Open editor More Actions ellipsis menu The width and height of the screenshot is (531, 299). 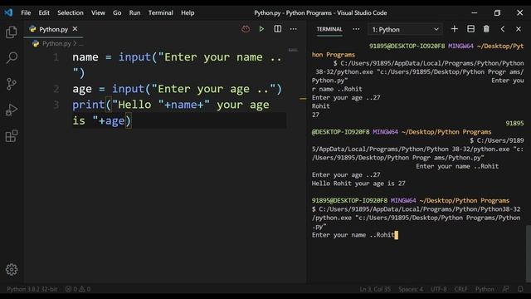293,29
